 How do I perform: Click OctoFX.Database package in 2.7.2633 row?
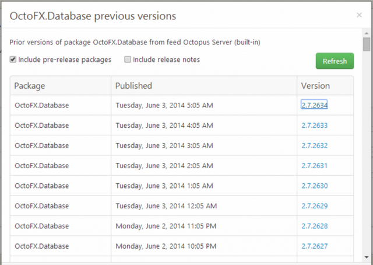click(x=41, y=125)
